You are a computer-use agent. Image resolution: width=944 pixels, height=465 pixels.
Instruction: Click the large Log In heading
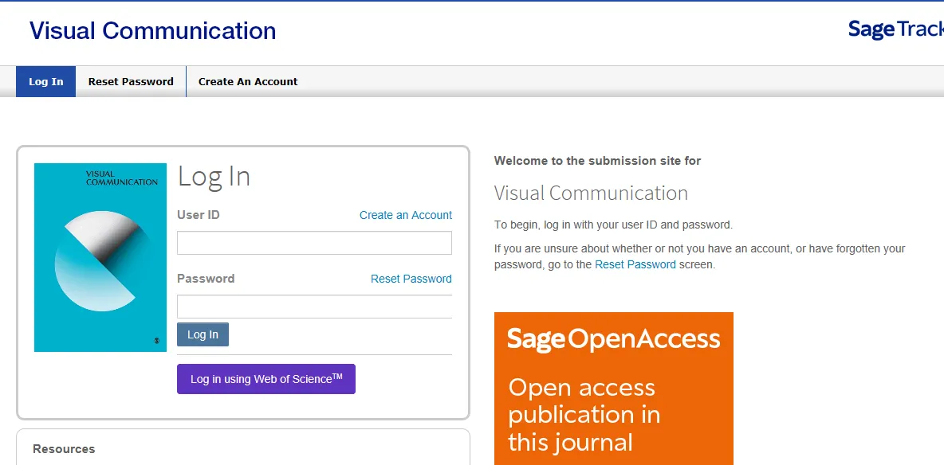point(214,176)
